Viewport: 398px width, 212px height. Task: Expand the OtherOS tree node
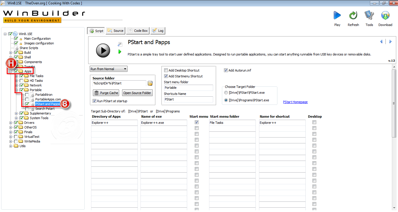pos(11,127)
